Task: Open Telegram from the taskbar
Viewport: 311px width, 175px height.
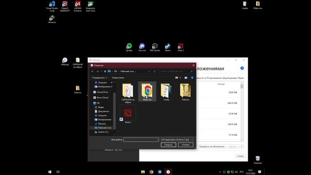Action: 160,172
